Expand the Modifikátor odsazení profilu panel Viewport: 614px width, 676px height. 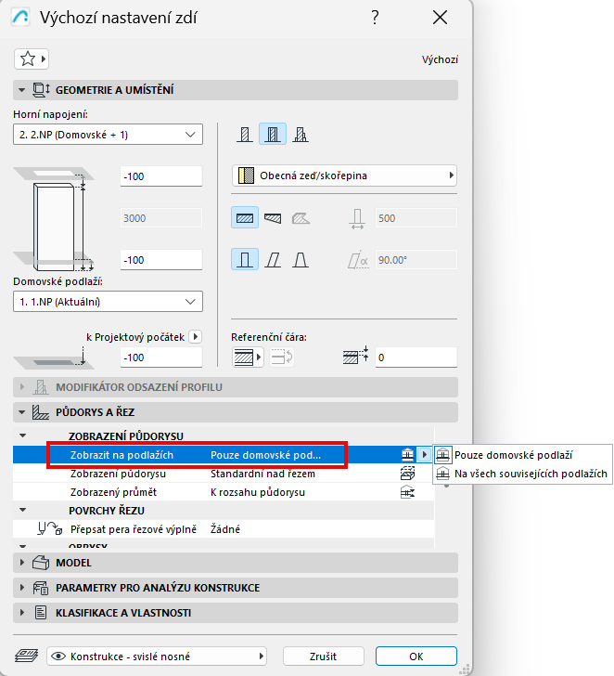click(x=22, y=387)
